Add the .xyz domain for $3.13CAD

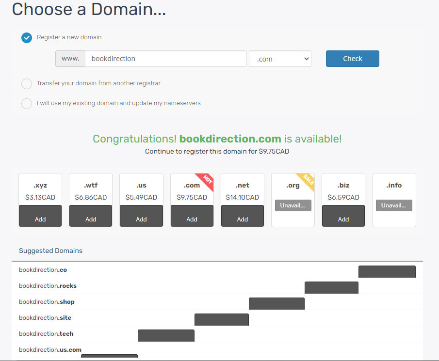[x=40, y=216]
